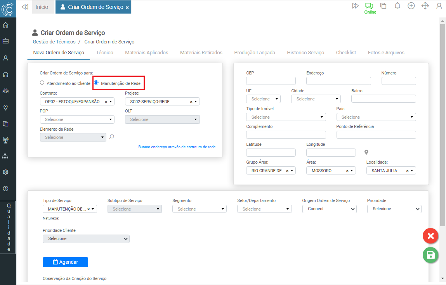The height and width of the screenshot is (285, 446).
Task: Expand the POP dropdown
Action: click(77, 119)
